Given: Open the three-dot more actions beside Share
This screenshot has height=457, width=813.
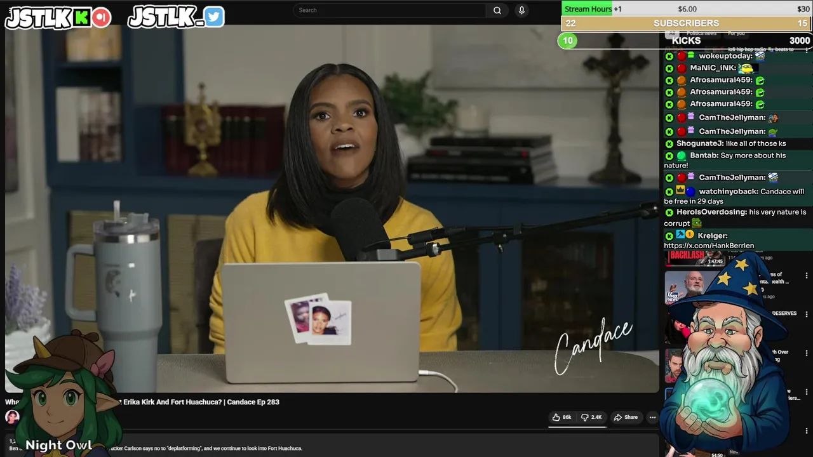Looking at the screenshot, I should (652, 417).
